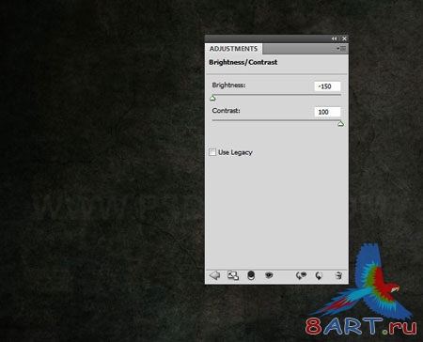Delete this adjustment layer trash icon
Screen dimensions: 423x342
pyautogui.click(x=338, y=275)
